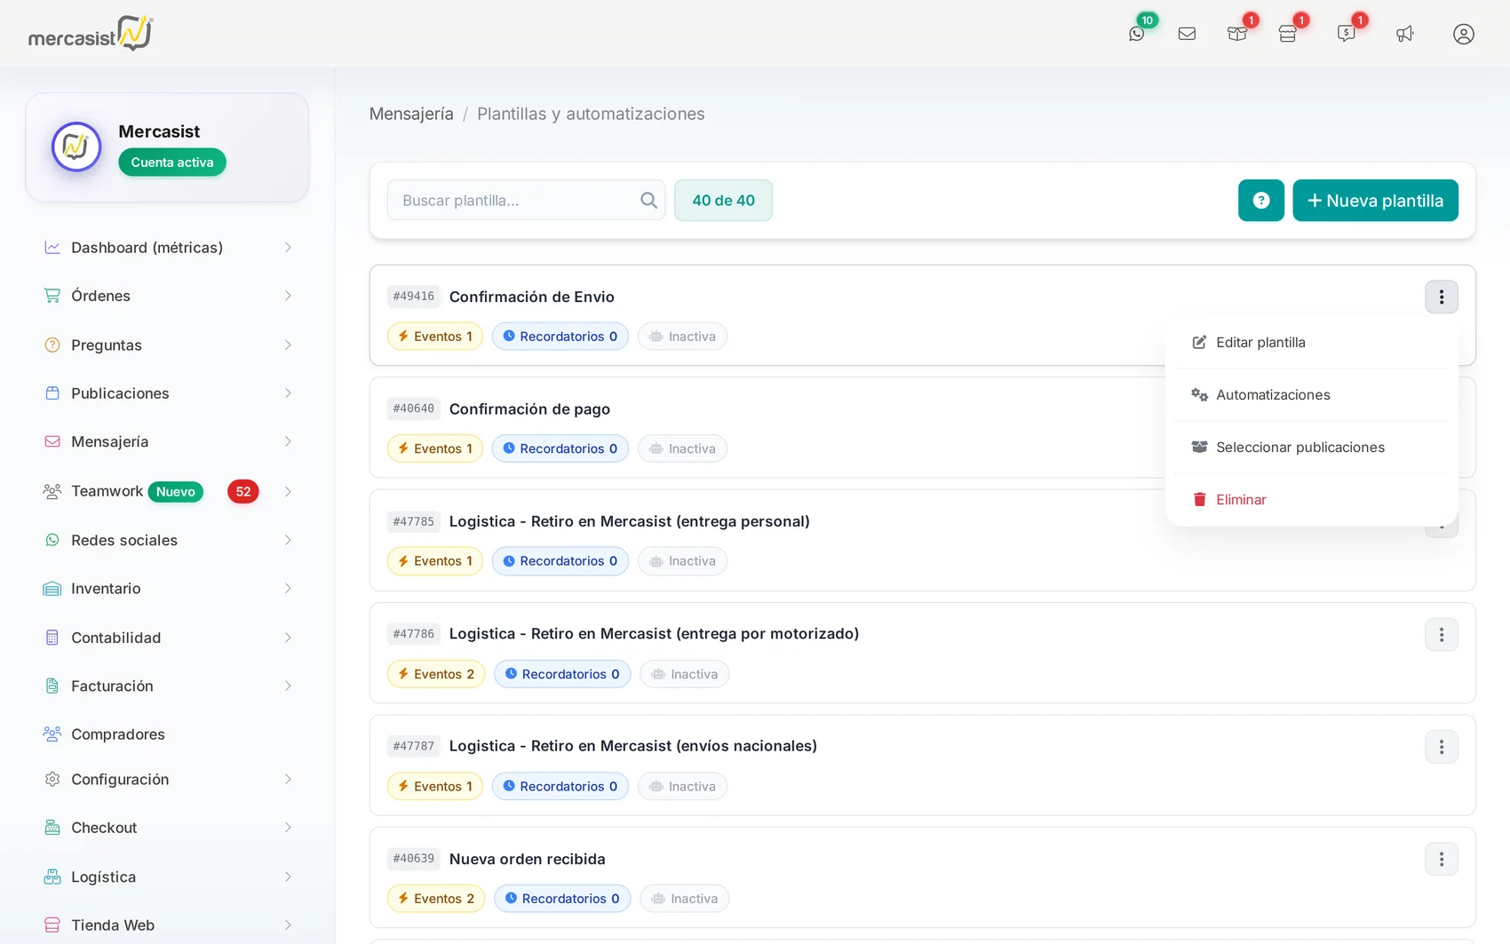Focus the Buscar plantilla search field
The height and width of the screenshot is (944, 1510).
526,201
